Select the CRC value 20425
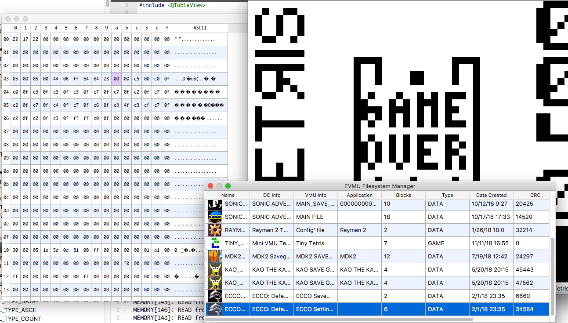Viewport: 568px width, 323px height. [x=532, y=204]
